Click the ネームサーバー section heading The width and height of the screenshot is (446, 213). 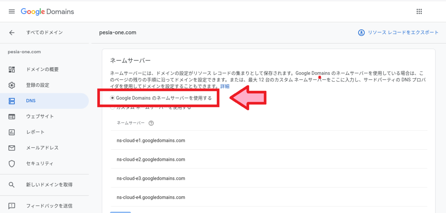(130, 61)
